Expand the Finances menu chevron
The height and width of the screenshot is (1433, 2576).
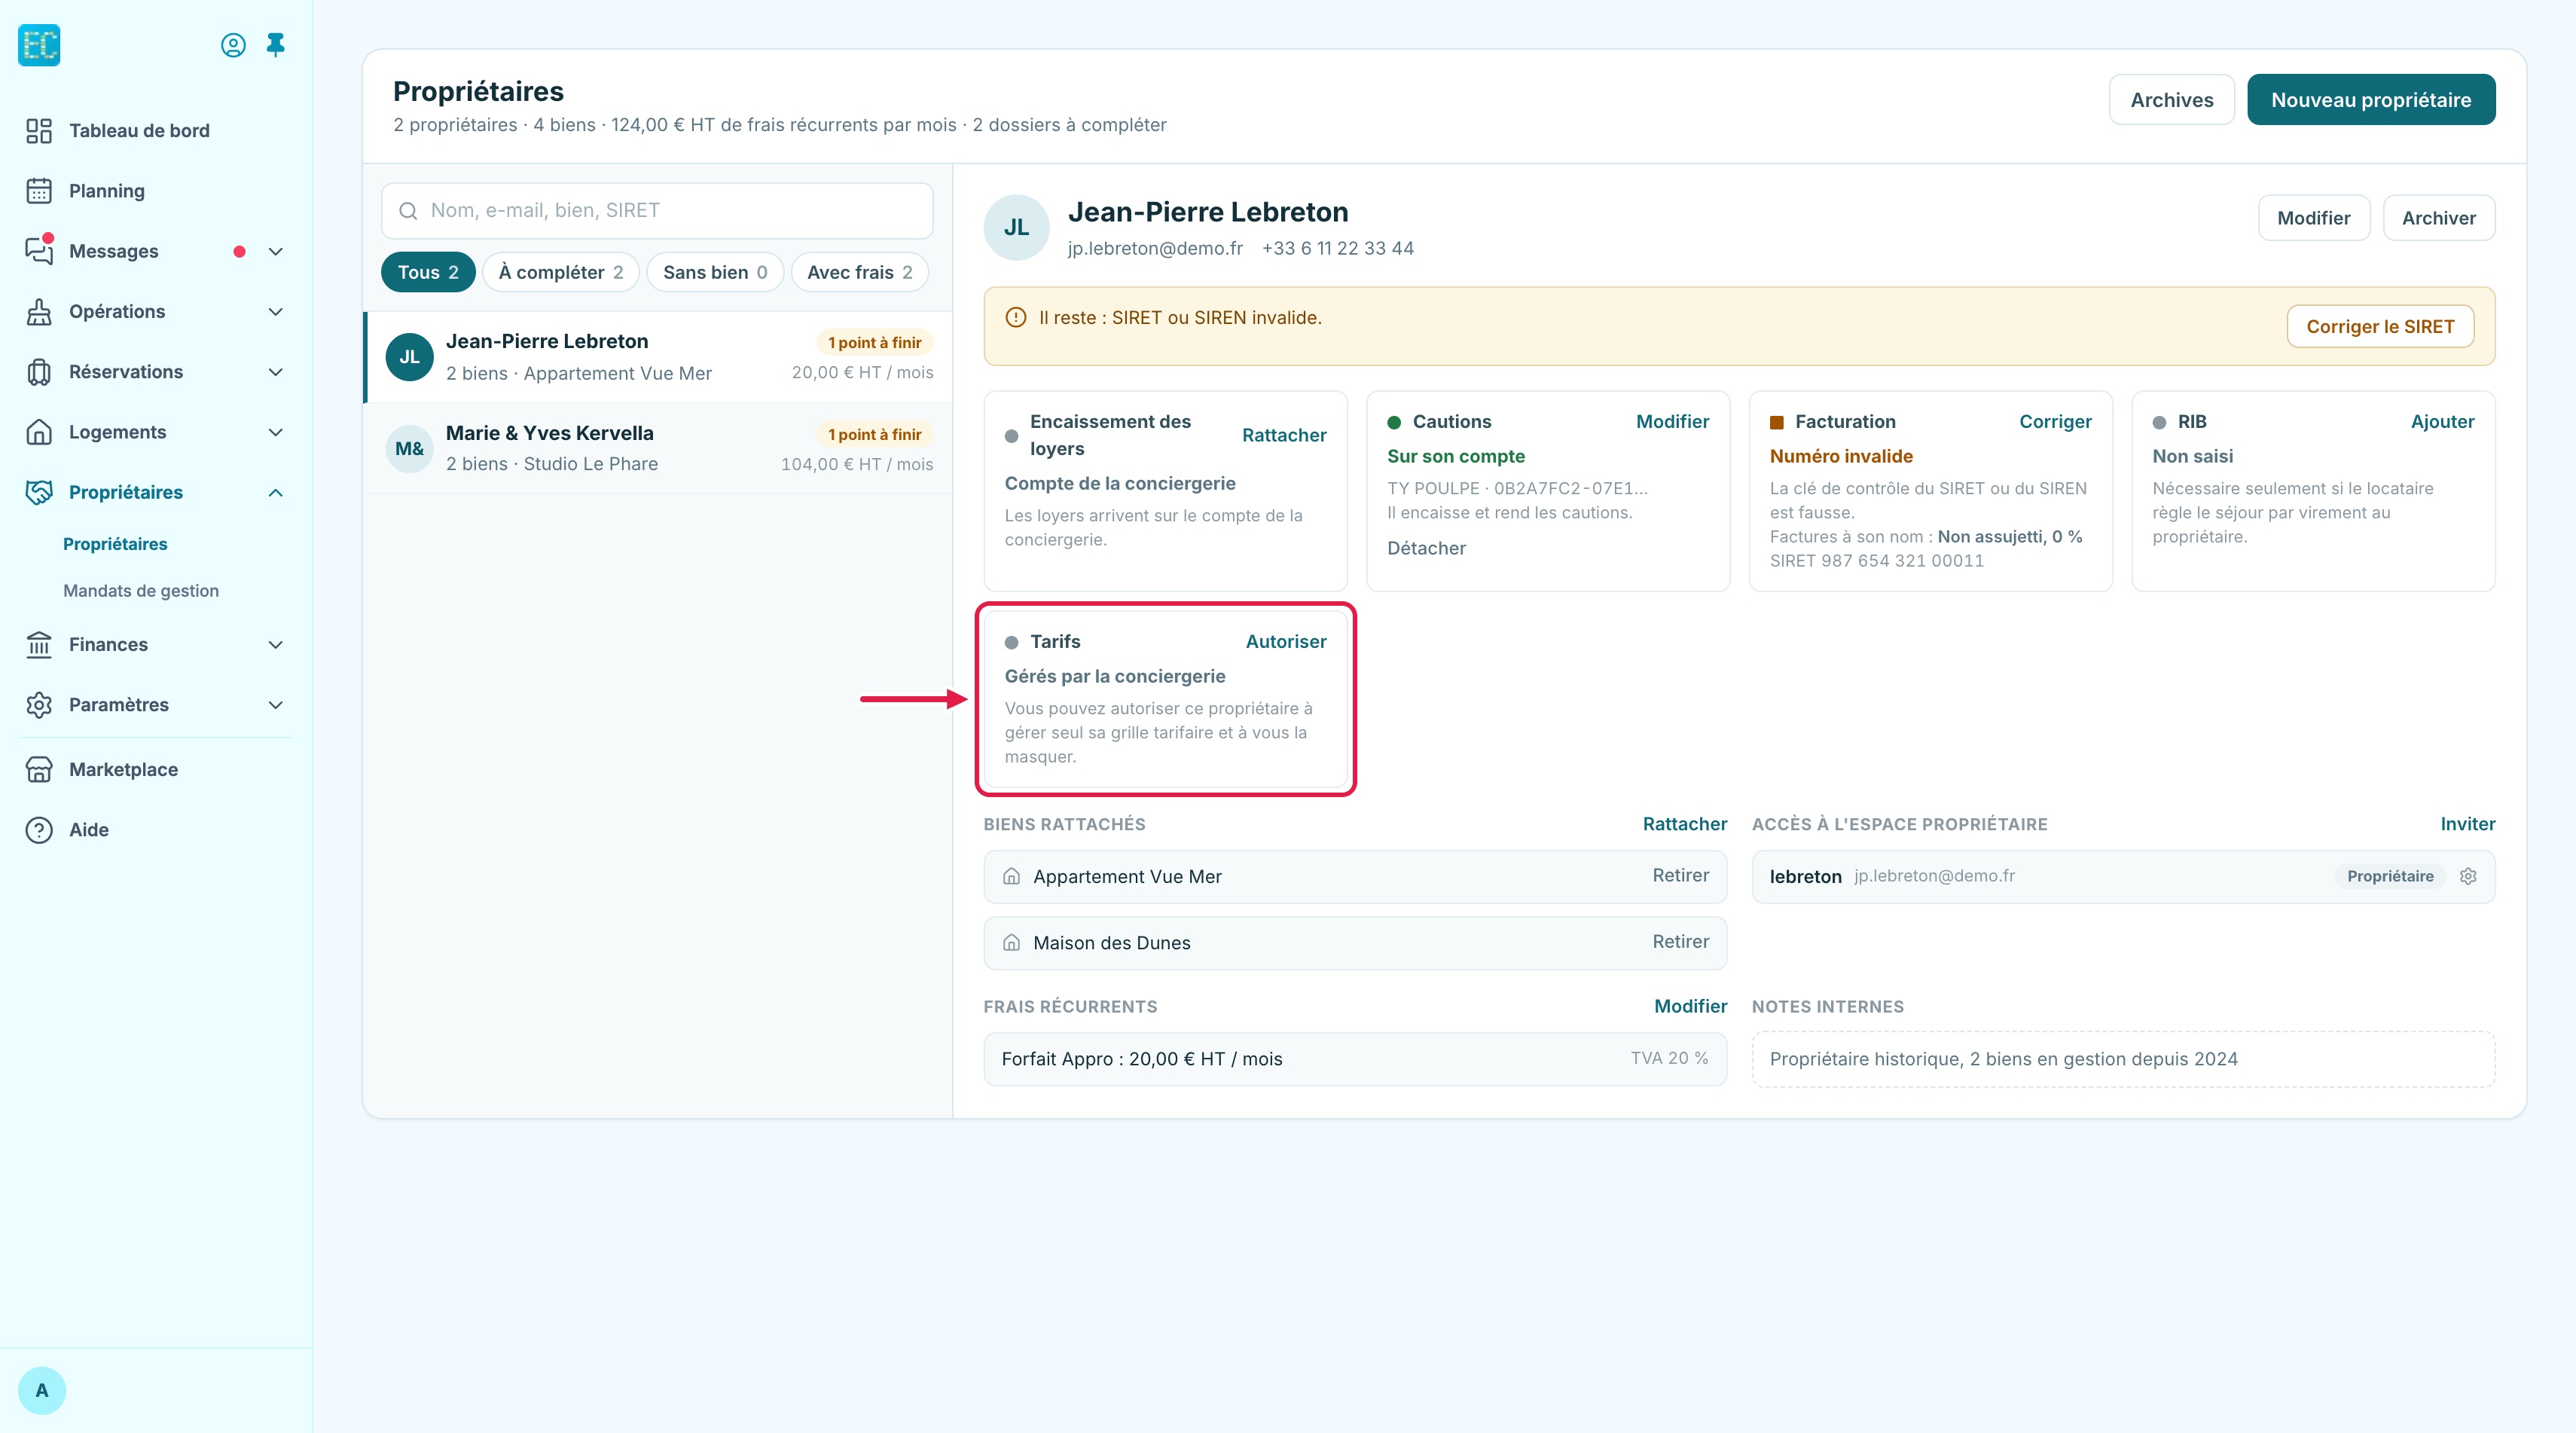coord(276,645)
